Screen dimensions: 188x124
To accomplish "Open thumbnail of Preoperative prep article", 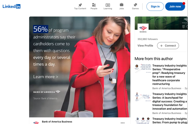I will click(143, 68).
